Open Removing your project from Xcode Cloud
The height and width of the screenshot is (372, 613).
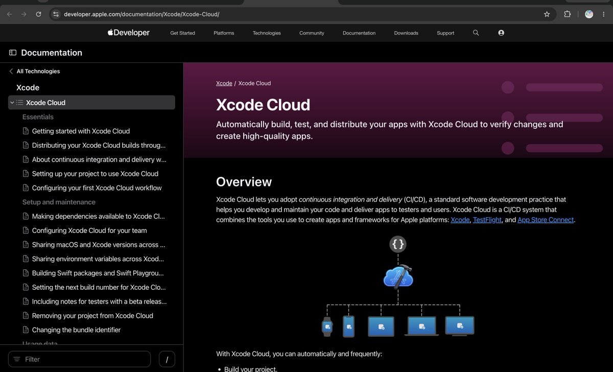(92, 316)
